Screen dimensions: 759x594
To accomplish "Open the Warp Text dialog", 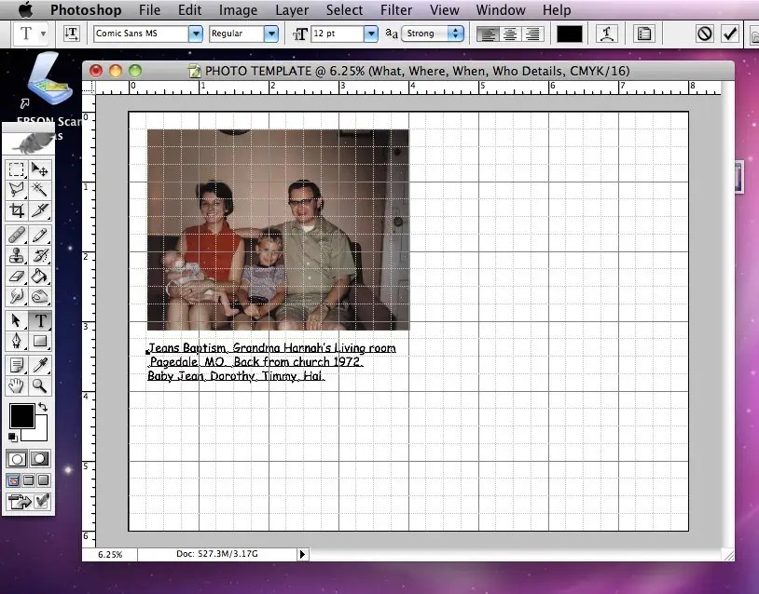I will (x=607, y=33).
